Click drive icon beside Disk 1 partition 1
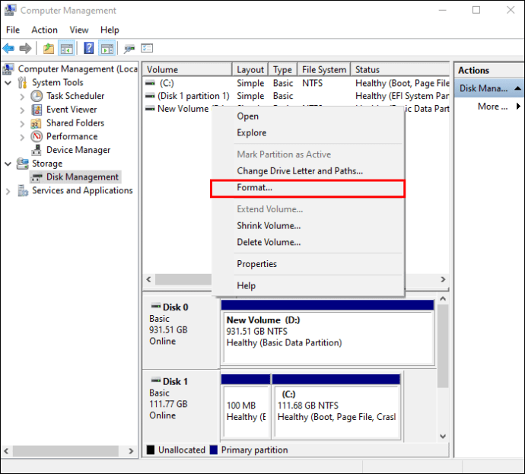 point(150,96)
